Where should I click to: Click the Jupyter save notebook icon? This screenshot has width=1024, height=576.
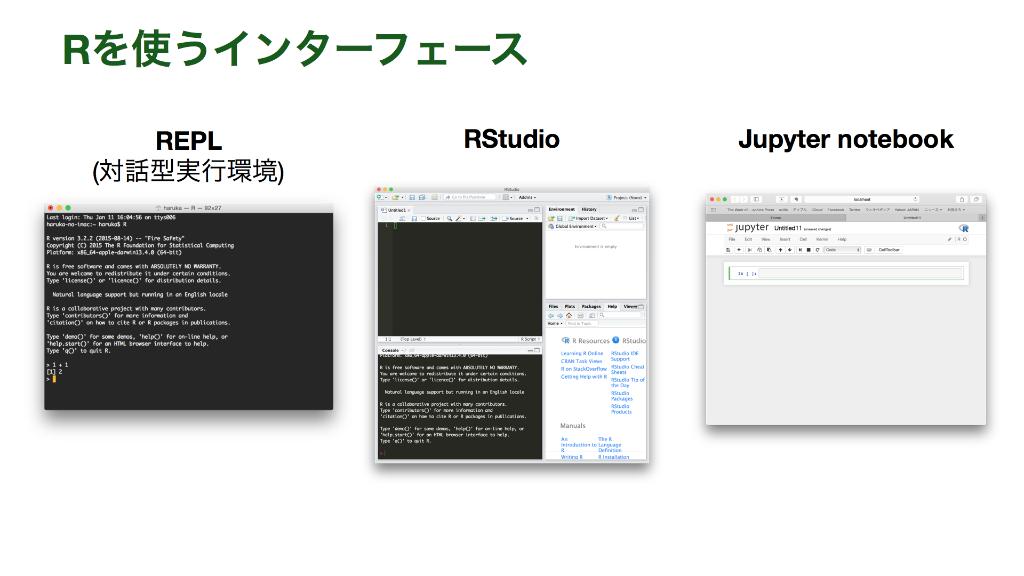tap(728, 250)
